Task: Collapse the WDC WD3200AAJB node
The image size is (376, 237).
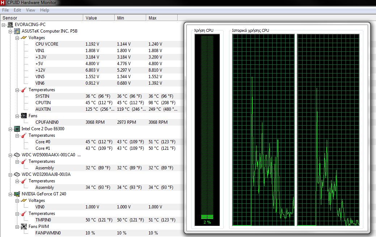Action: pos(10,175)
